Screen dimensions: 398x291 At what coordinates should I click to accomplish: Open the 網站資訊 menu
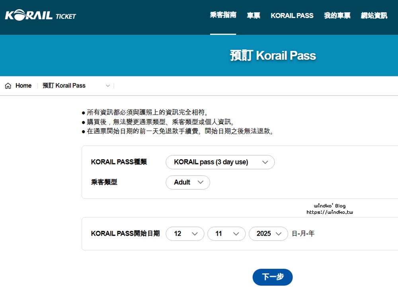click(374, 16)
